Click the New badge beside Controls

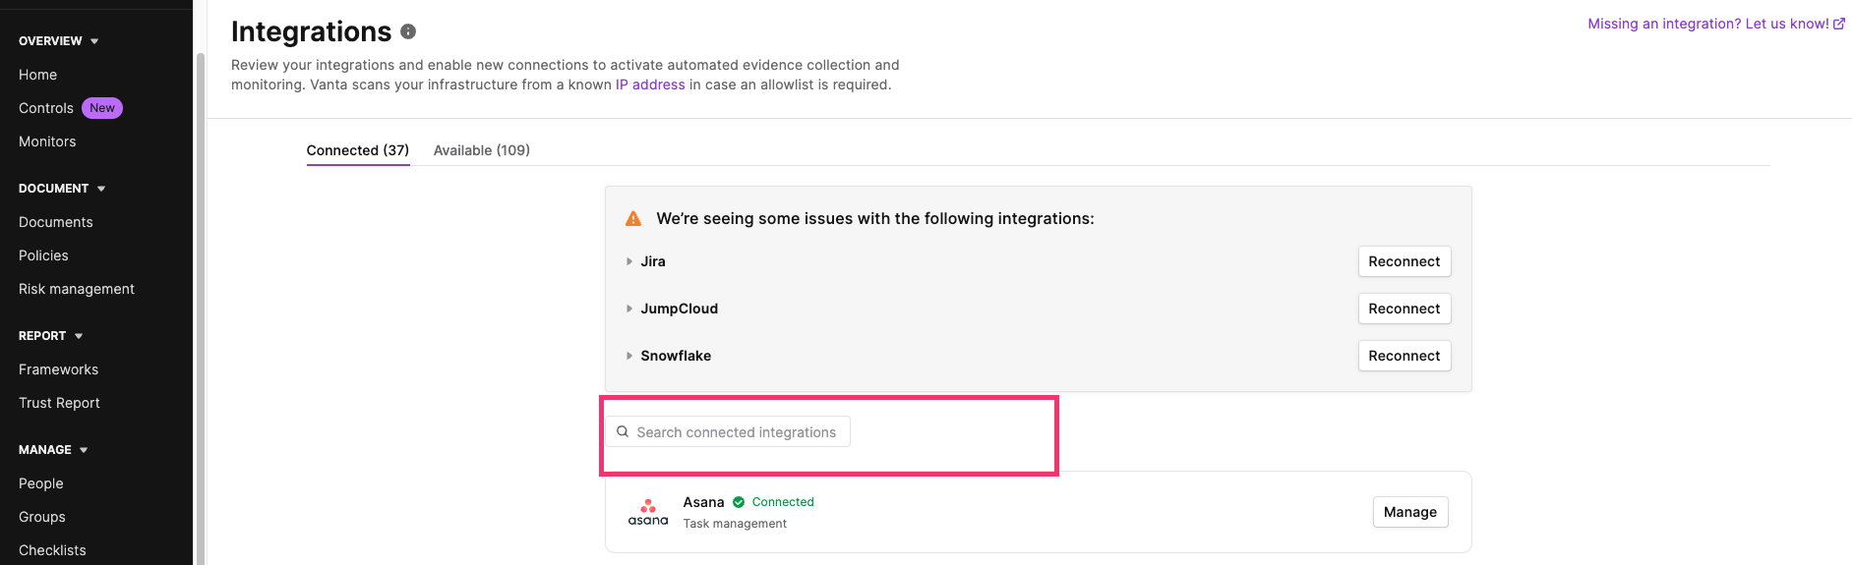point(102,108)
